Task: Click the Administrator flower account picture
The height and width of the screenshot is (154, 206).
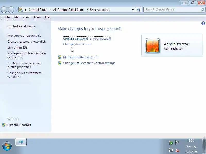Action: tap(152, 46)
